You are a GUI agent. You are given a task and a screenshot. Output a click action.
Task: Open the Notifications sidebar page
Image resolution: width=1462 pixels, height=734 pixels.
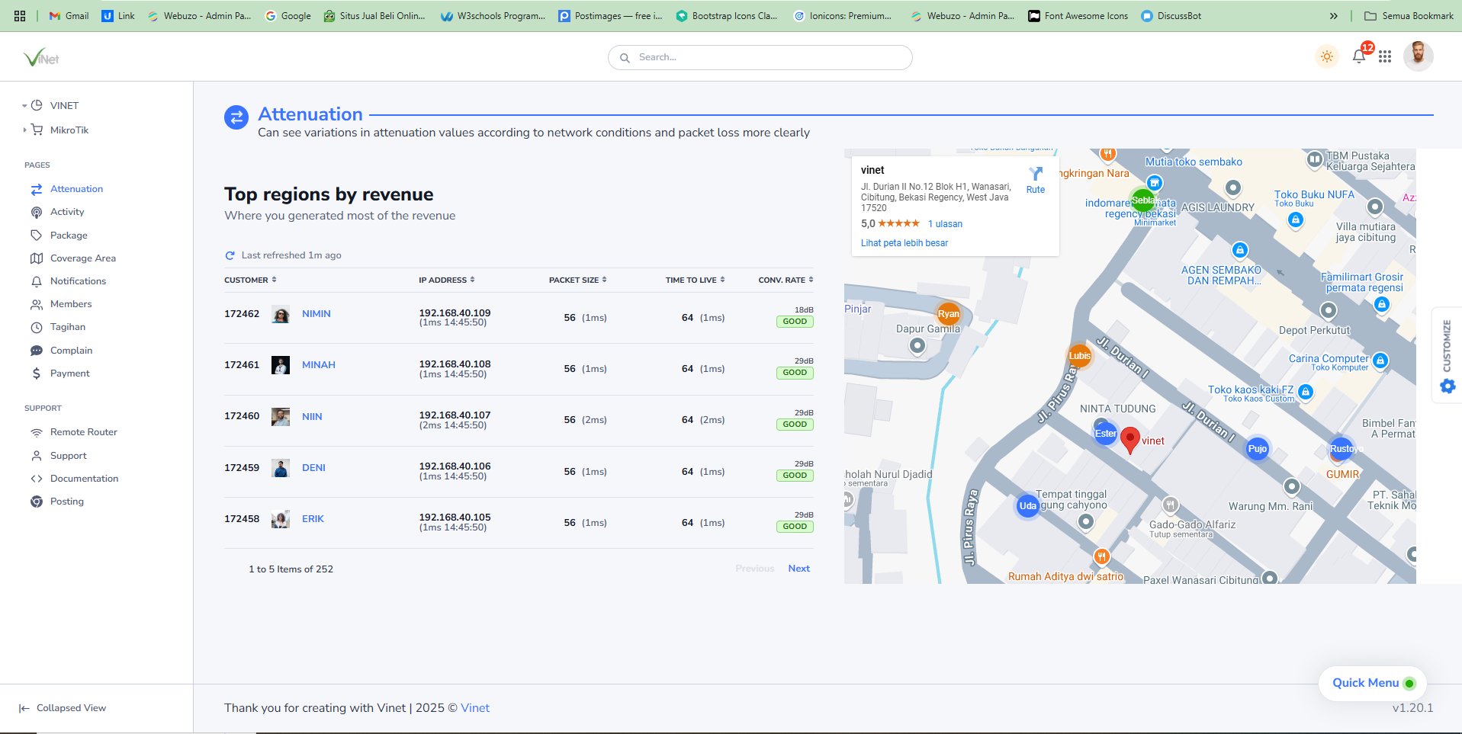78,281
